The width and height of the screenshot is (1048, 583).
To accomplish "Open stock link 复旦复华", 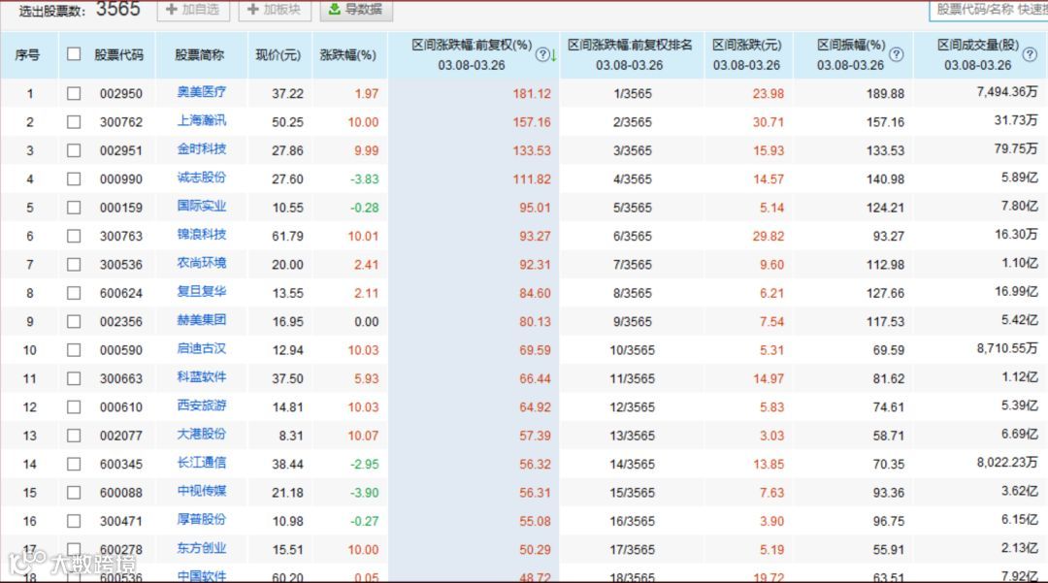I will [x=201, y=292].
